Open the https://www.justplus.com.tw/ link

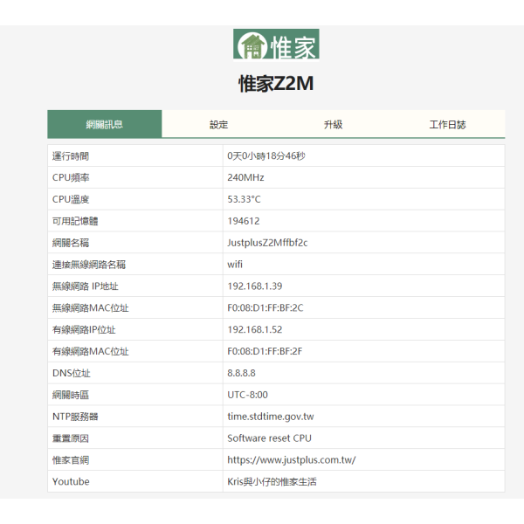click(x=292, y=460)
